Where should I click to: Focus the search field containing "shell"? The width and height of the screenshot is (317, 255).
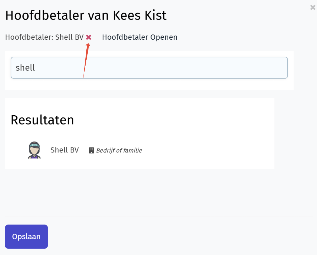pyautogui.click(x=149, y=68)
